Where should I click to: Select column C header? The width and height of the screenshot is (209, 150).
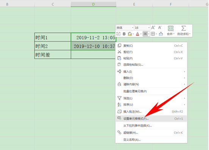(53, 4)
